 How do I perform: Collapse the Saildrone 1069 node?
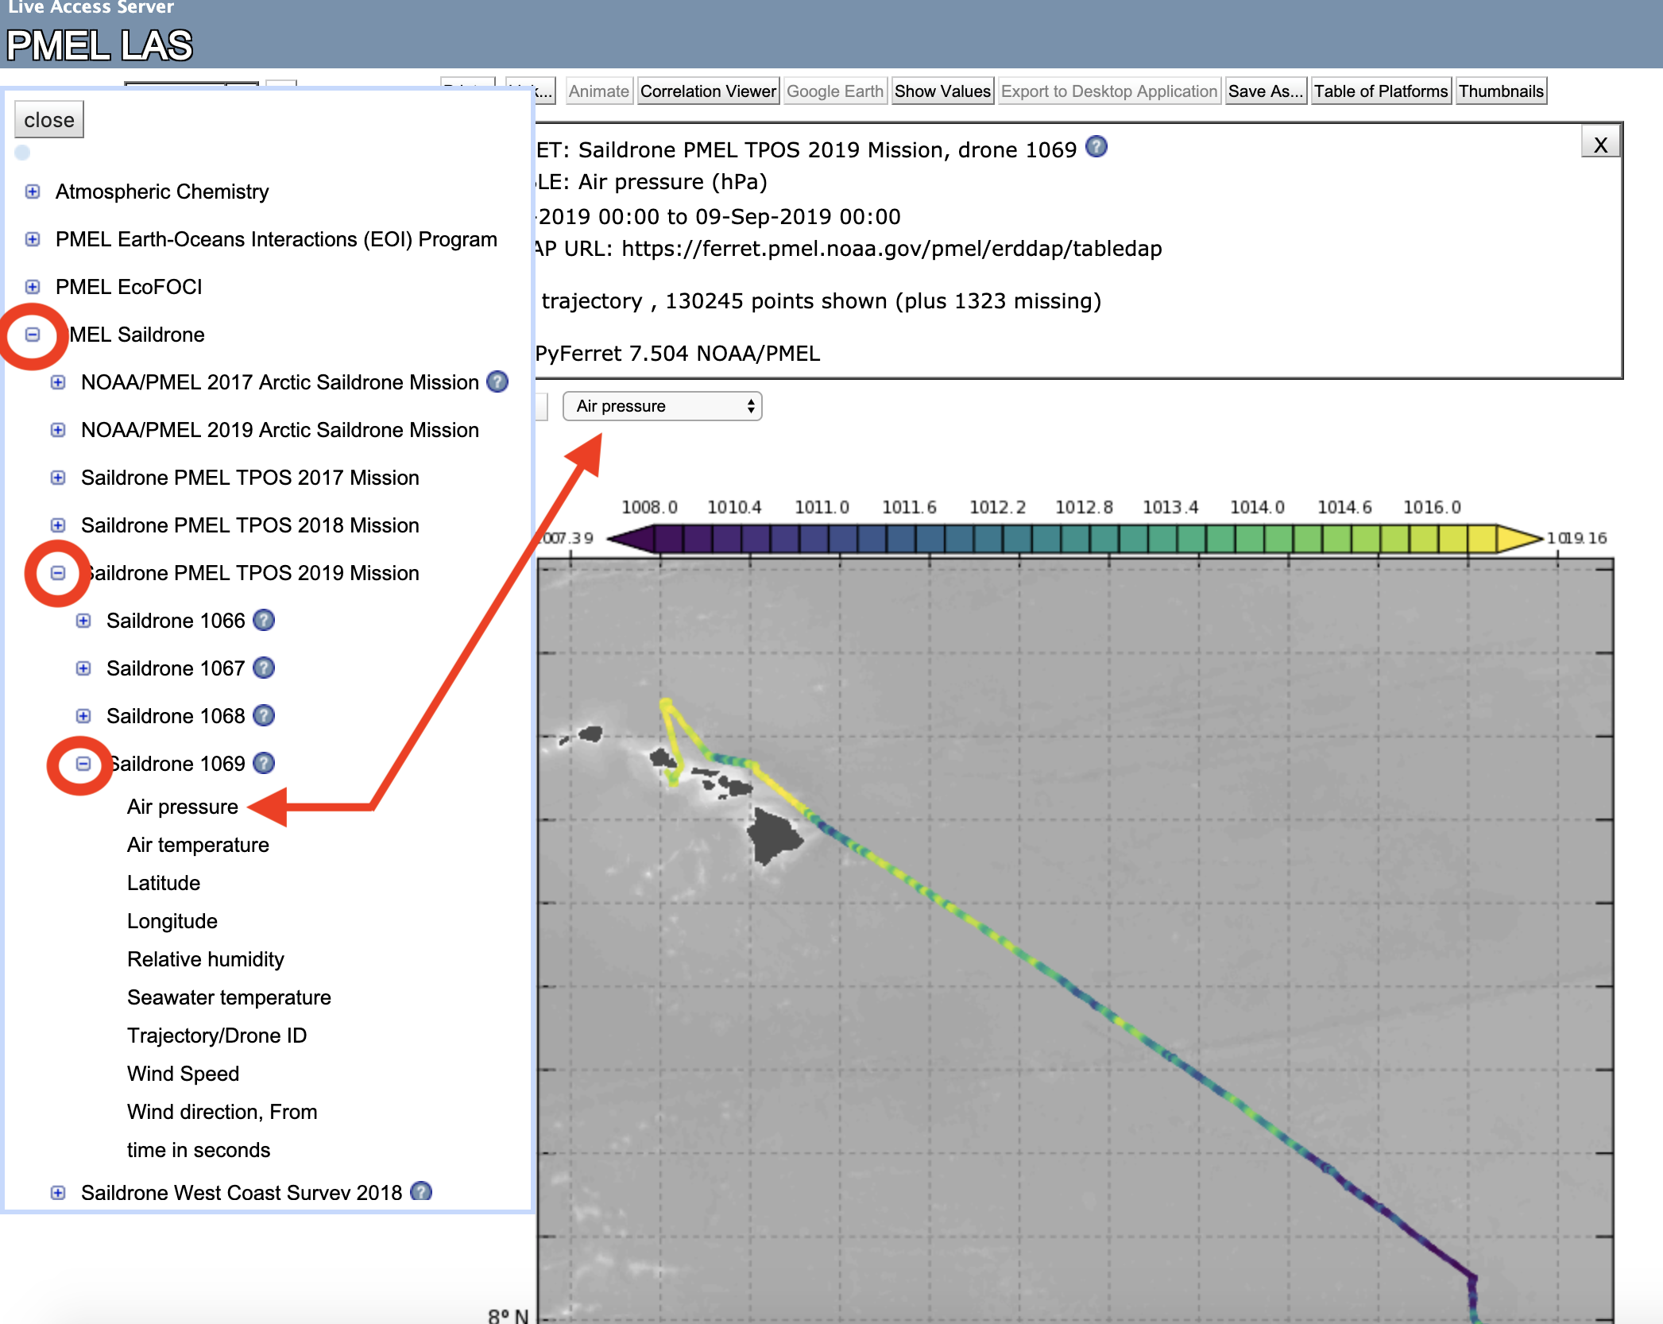(83, 764)
